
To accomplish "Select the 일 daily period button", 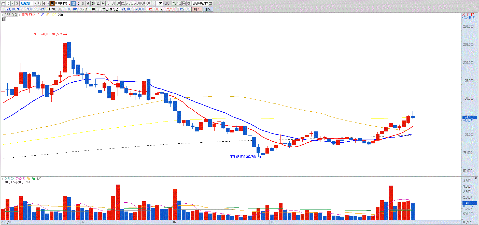I will point(74,3).
